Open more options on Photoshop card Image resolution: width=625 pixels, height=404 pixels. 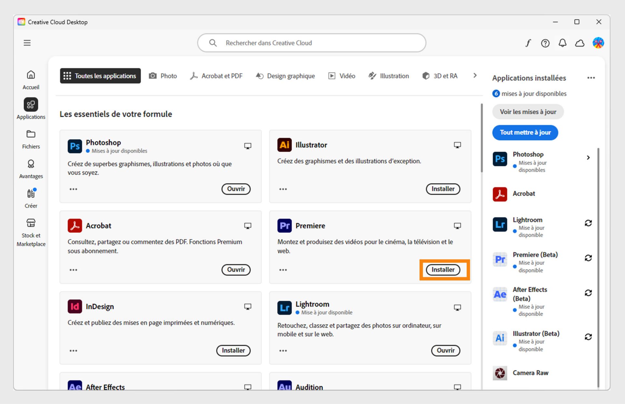(x=73, y=189)
